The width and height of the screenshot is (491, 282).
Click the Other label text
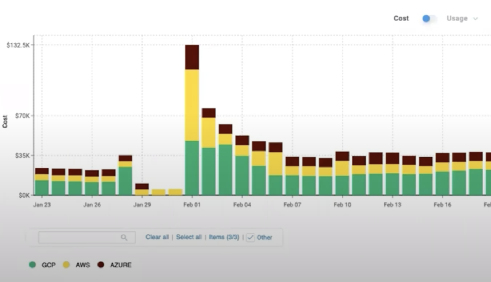(264, 237)
